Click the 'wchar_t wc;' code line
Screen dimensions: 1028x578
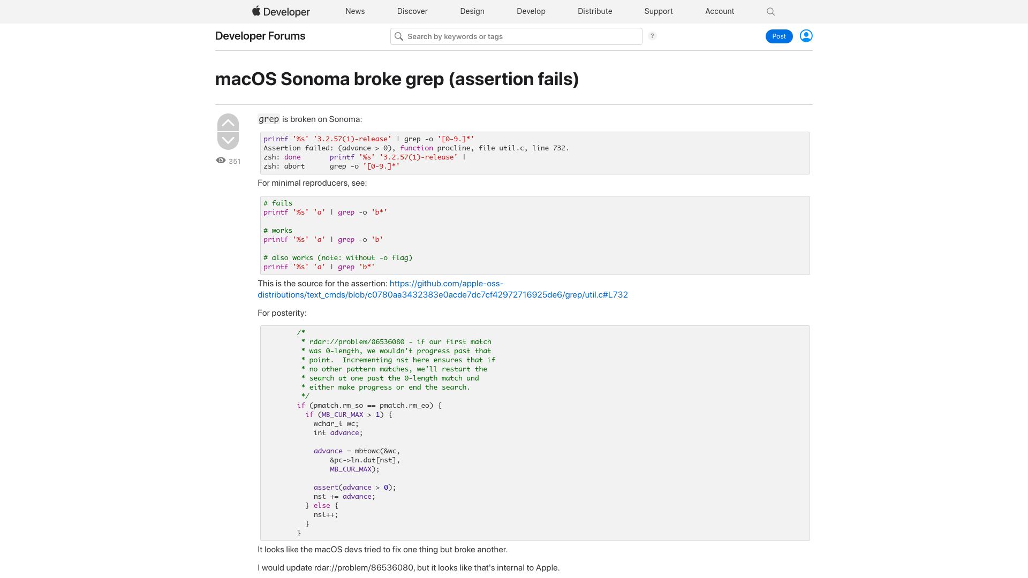click(336, 424)
